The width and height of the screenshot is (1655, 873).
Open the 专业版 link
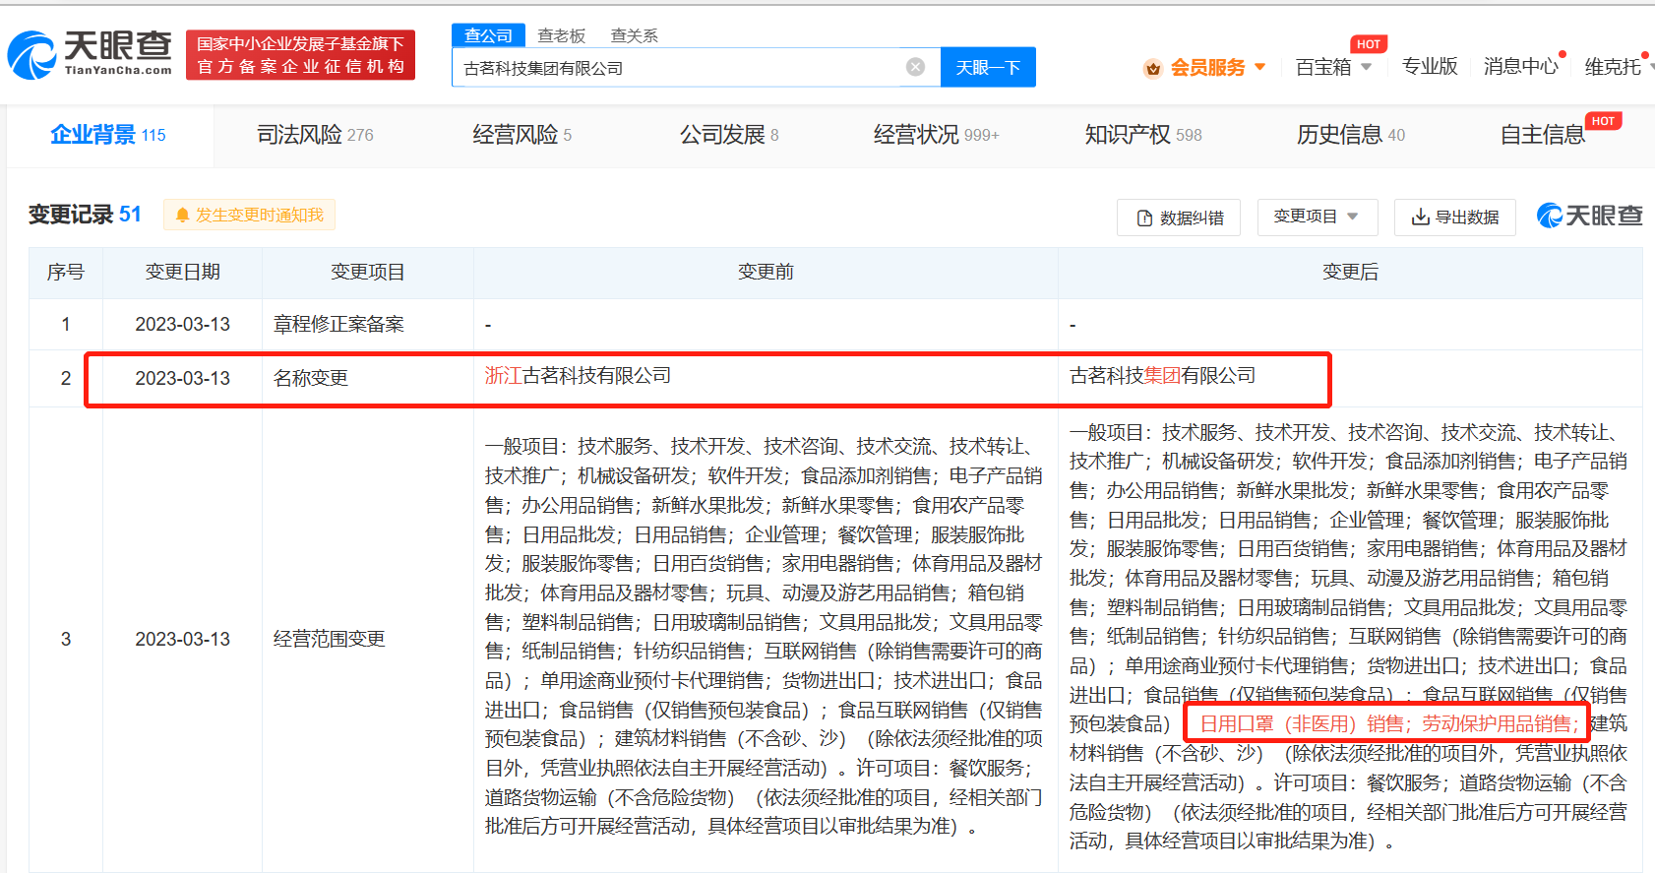[x=1429, y=67]
